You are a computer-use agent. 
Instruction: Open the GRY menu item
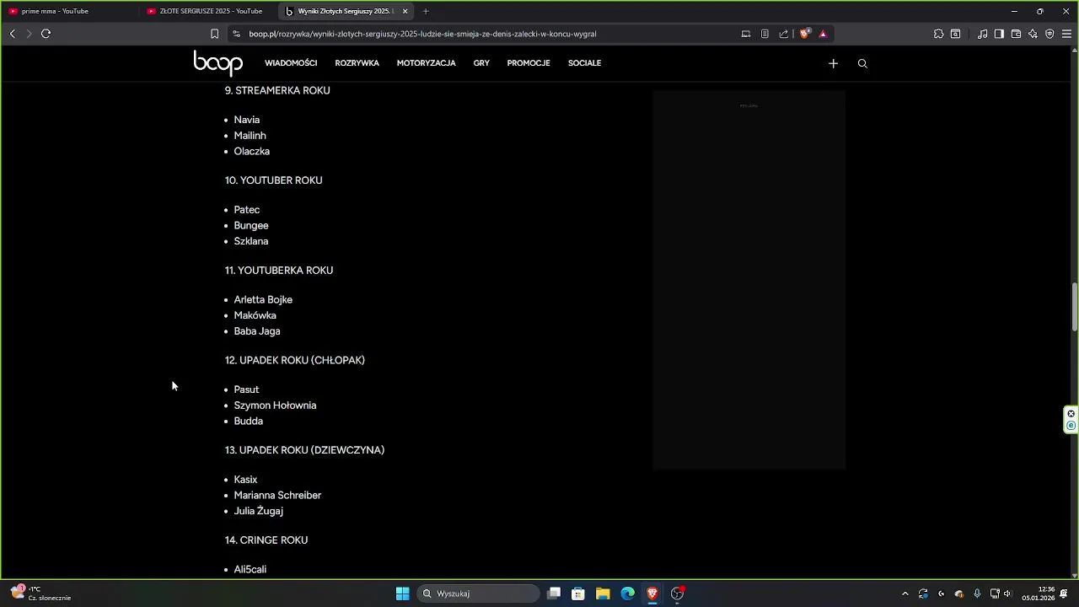tap(481, 63)
